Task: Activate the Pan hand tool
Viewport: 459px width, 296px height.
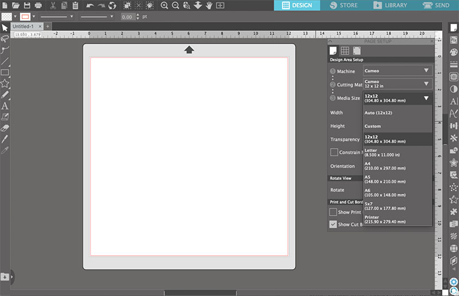Action: (x=209, y=5)
